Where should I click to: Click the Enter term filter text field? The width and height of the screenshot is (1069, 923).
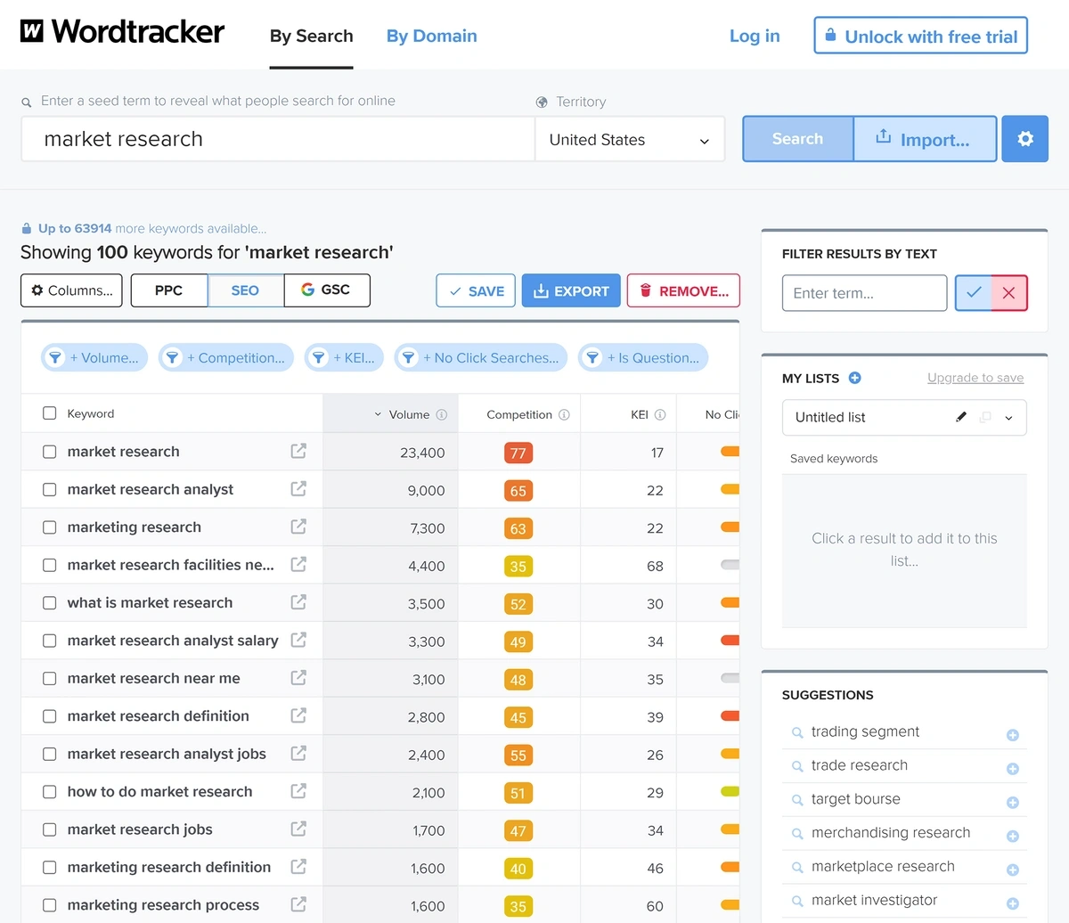coord(863,292)
